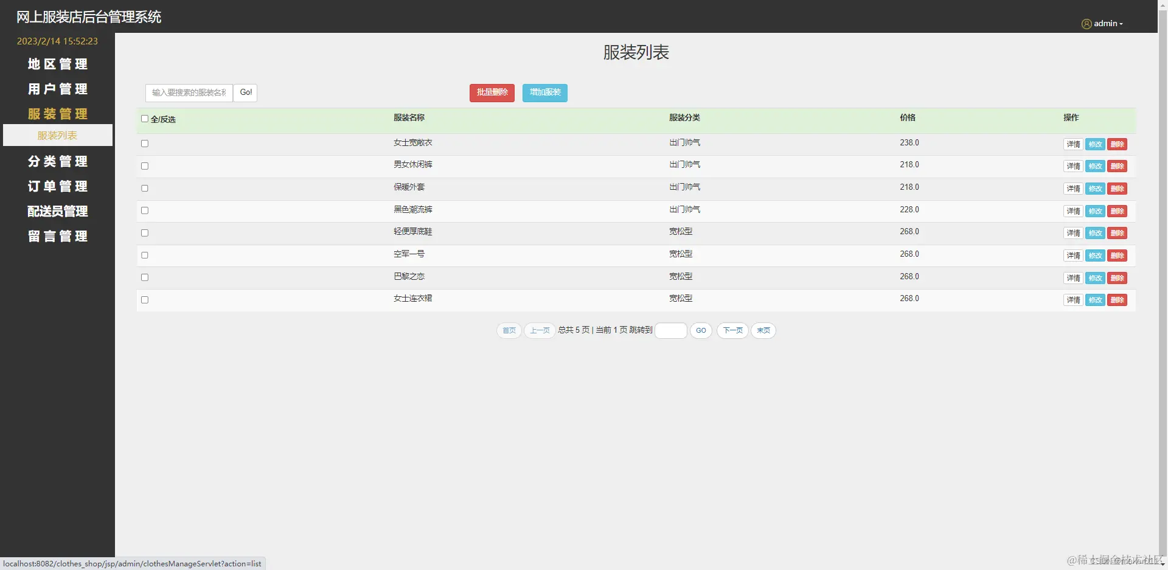Click 删除 for 女士宽敞衣

pos(1117,144)
